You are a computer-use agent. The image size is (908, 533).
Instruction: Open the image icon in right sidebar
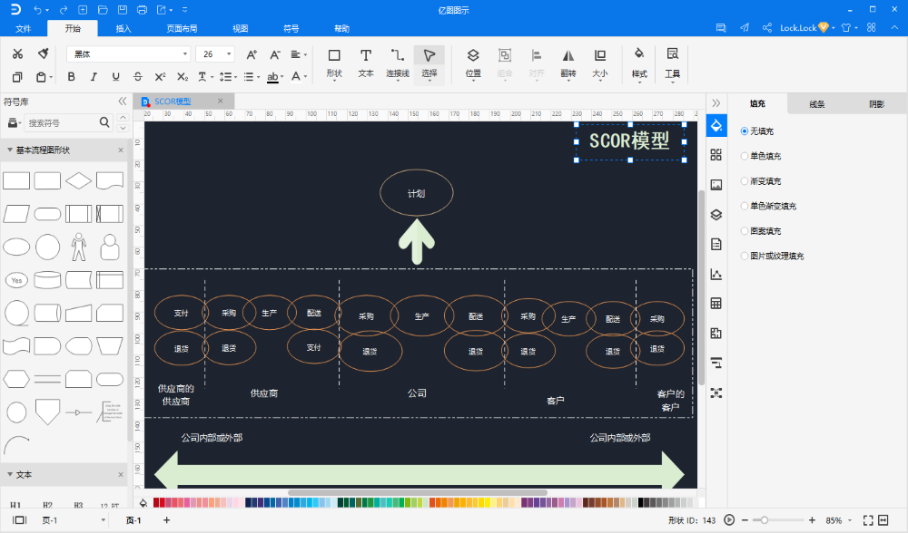716,185
